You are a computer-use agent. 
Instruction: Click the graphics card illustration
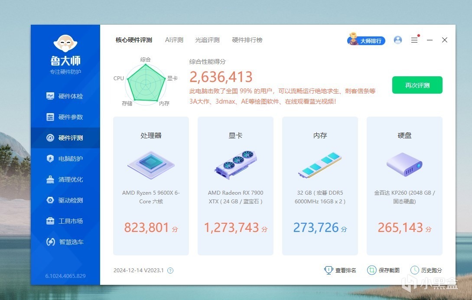(x=235, y=165)
